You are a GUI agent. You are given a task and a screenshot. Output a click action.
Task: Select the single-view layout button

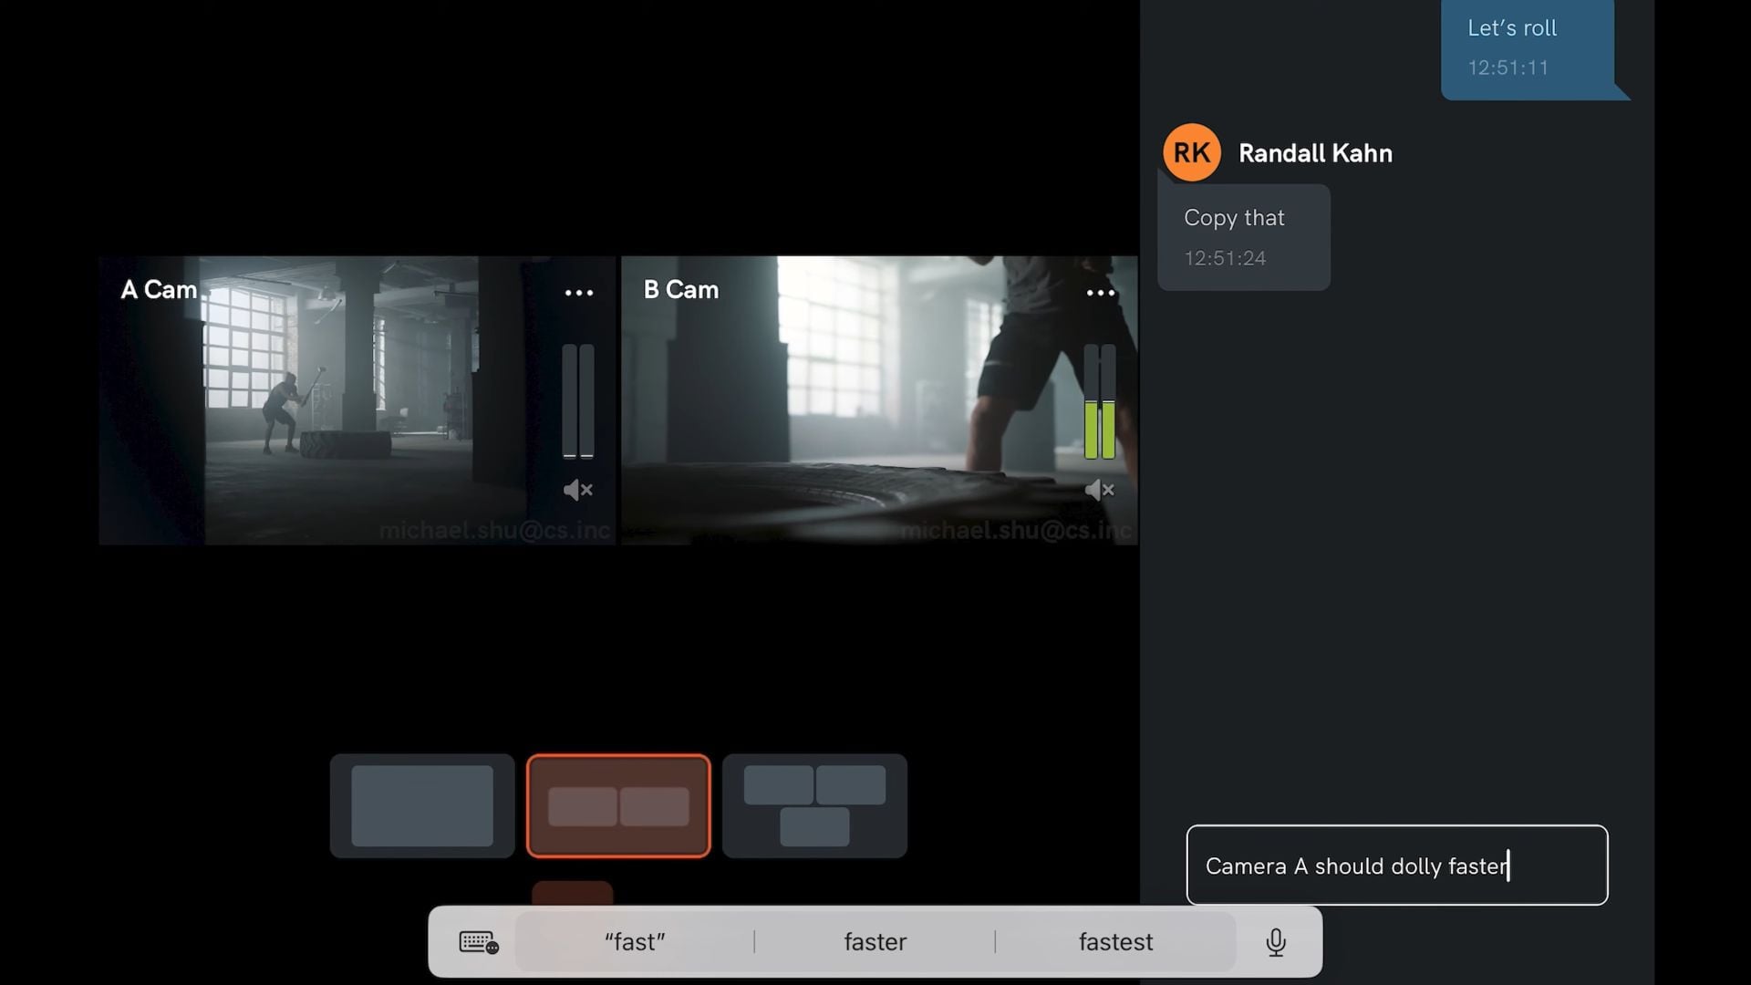422,805
